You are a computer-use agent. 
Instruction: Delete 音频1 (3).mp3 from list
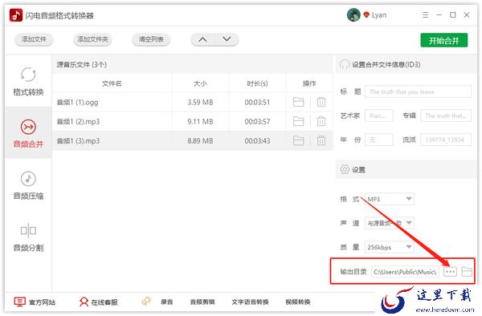click(x=321, y=140)
